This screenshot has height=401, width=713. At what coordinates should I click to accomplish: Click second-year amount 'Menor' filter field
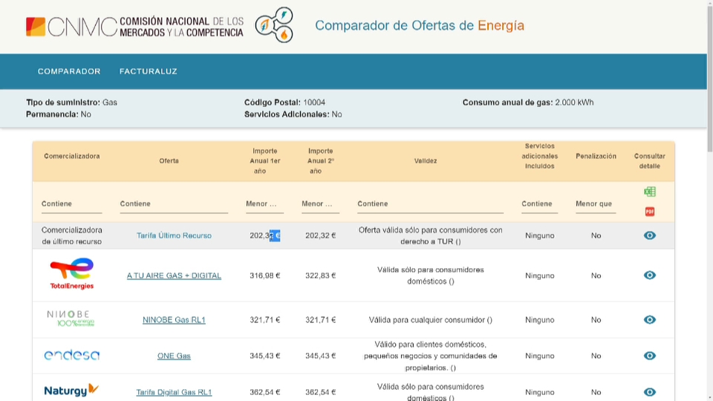coord(320,204)
